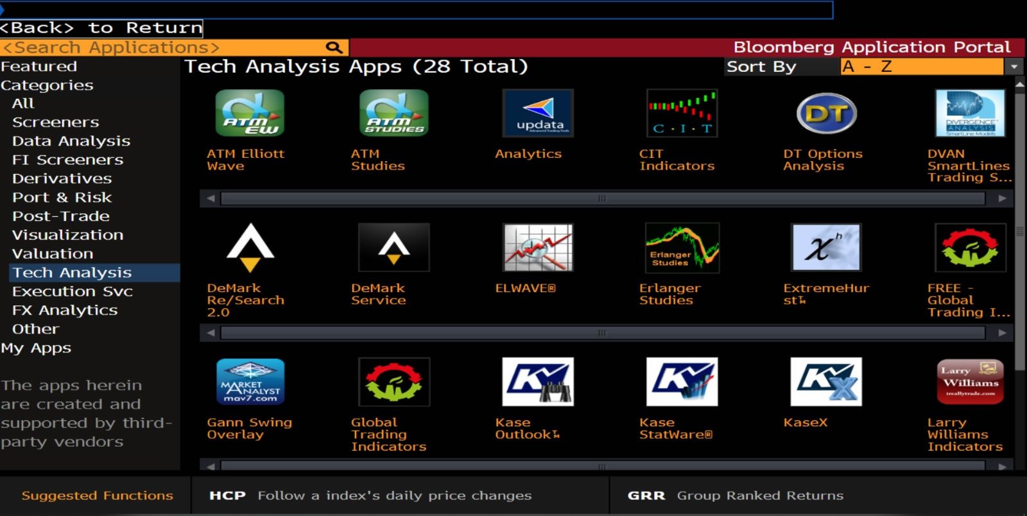This screenshot has height=516, width=1027.
Task: Open the DeMark Service app icon
Action: [x=393, y=248]
